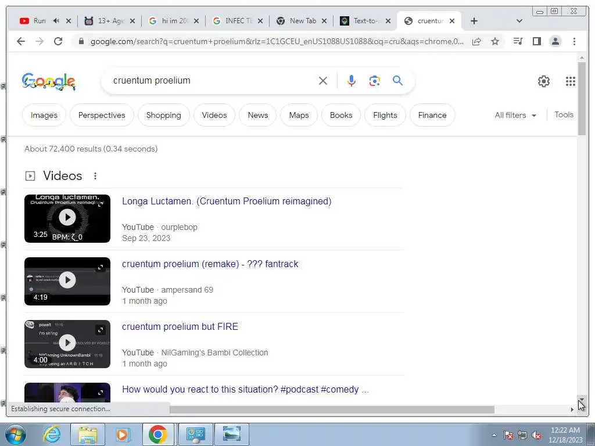
Task: Open the Google apps grid
Action: (571, 81)
